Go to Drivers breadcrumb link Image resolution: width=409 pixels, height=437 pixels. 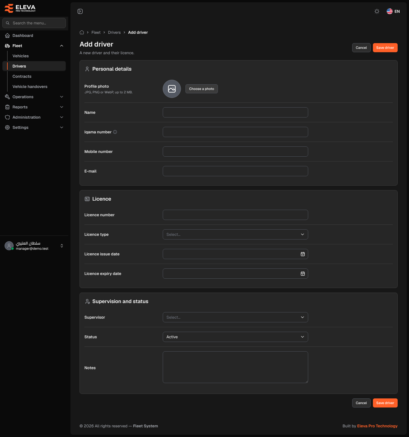(x=114, y=32)
